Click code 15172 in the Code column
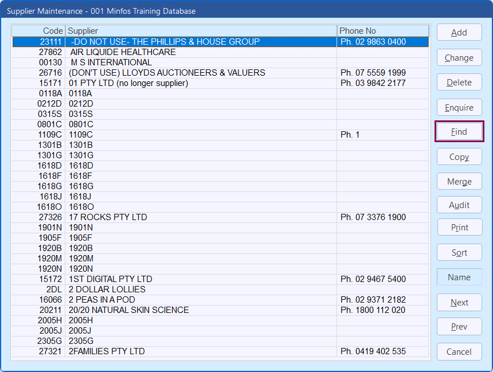Screen dimensions: 493x372 (50, 279)
